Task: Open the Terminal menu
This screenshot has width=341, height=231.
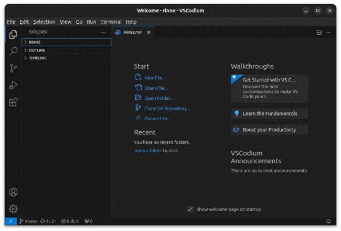Action: 111,22
